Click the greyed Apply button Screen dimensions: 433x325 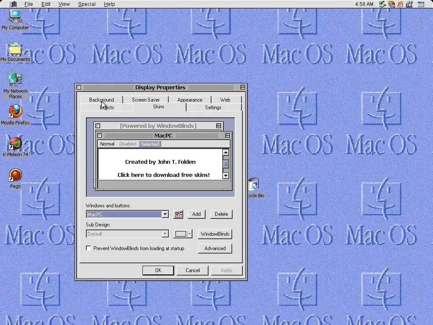[x=227, y=270]
